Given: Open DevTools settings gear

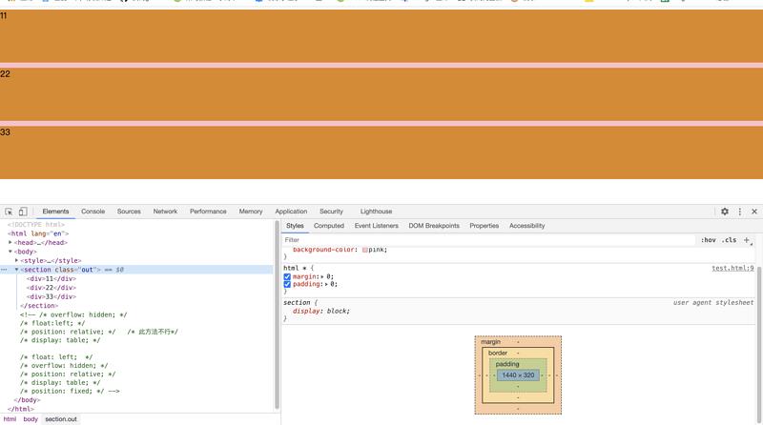Looking at the screenshot, I should click(x=725, y=212).
